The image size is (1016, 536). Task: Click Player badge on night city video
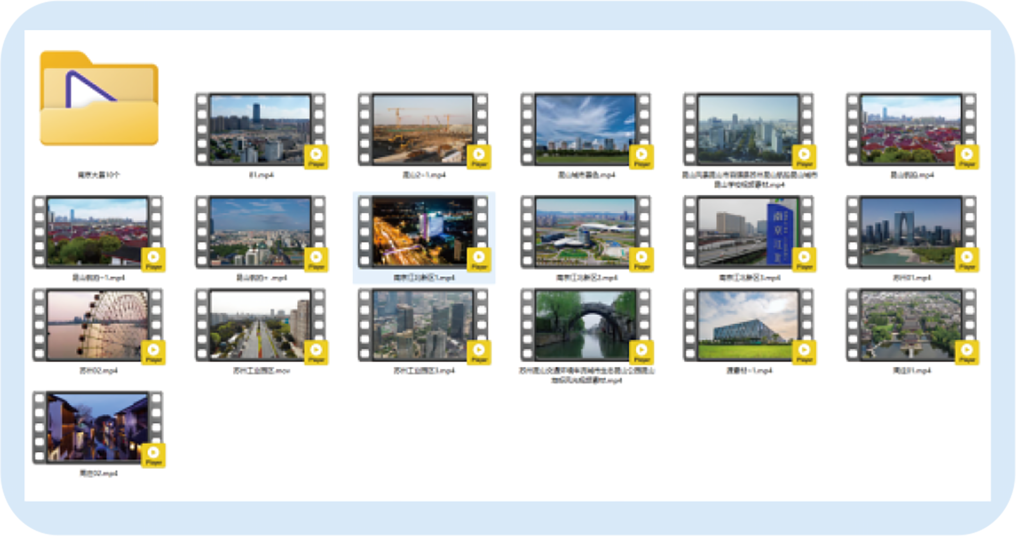tap(479, 259)
